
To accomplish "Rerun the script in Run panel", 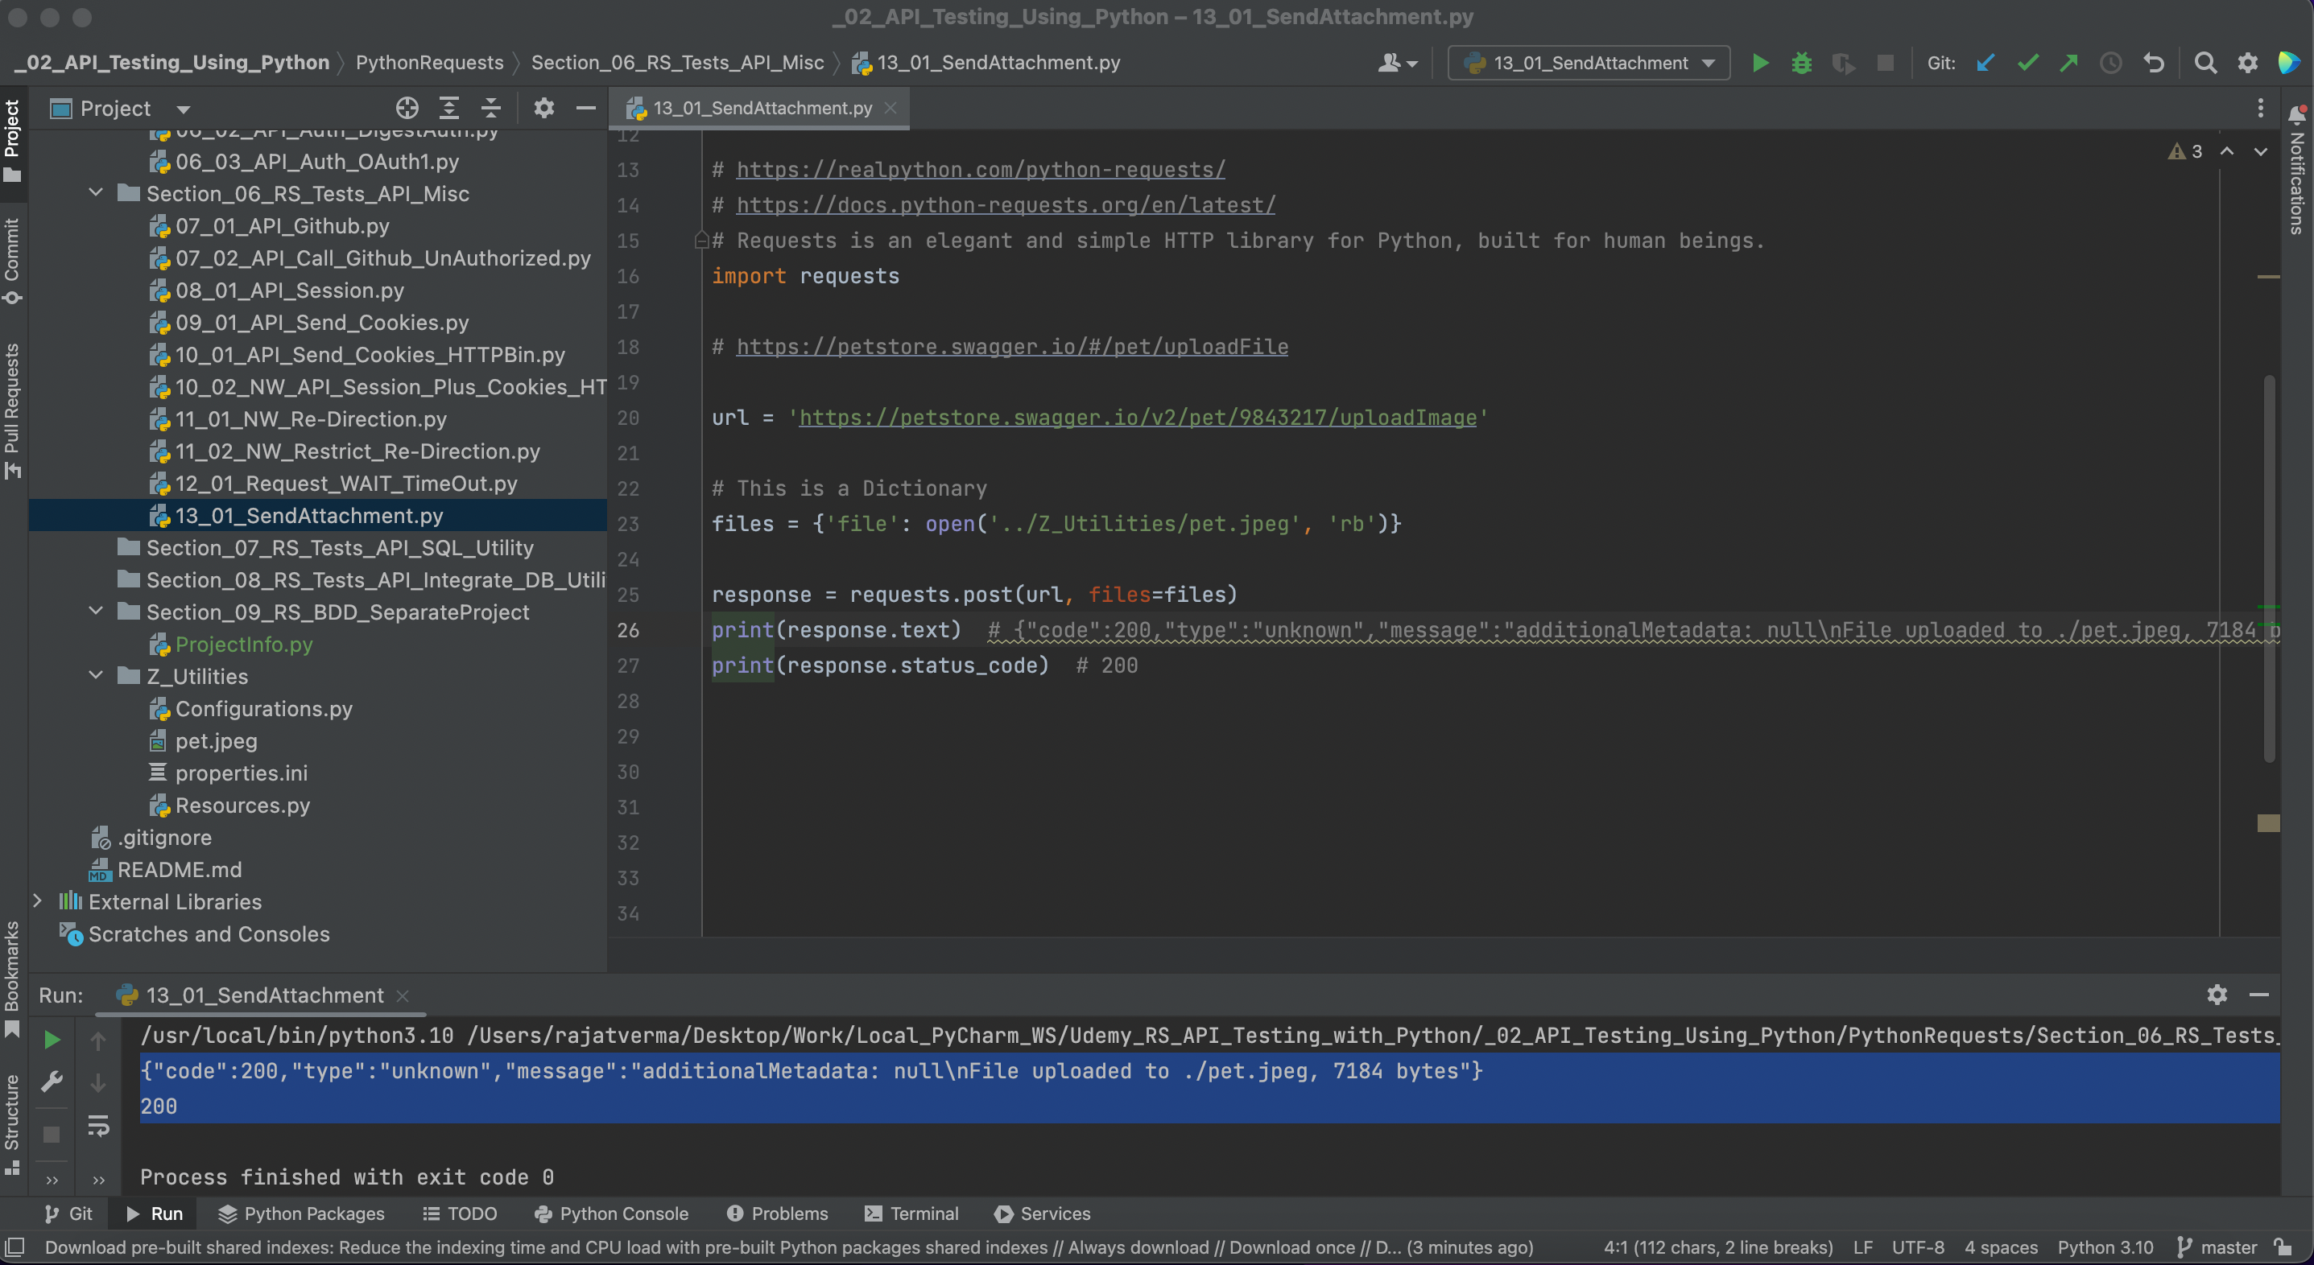I will (x=52, y=1040).
